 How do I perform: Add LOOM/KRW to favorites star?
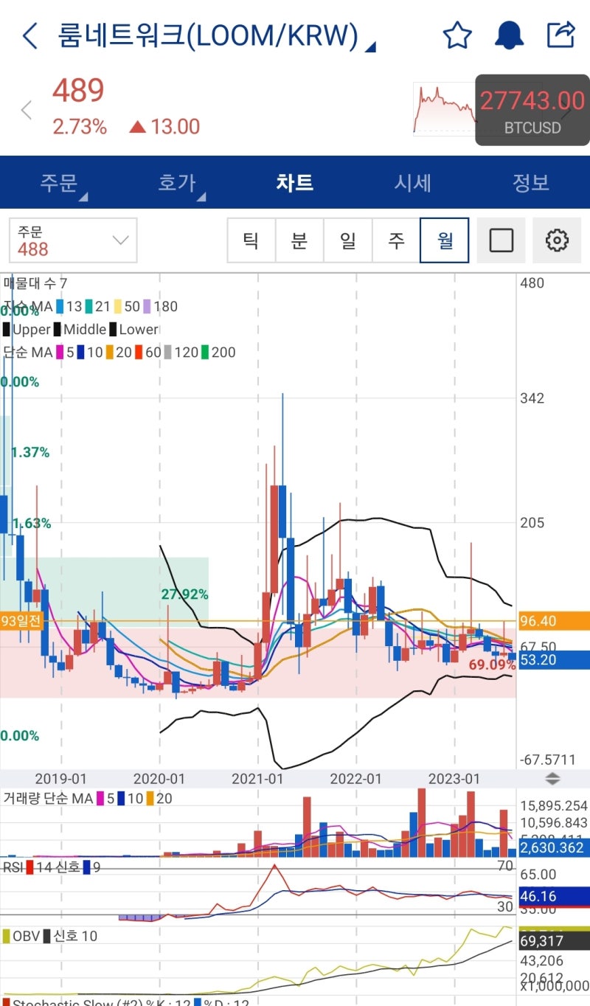coord(457,35)
